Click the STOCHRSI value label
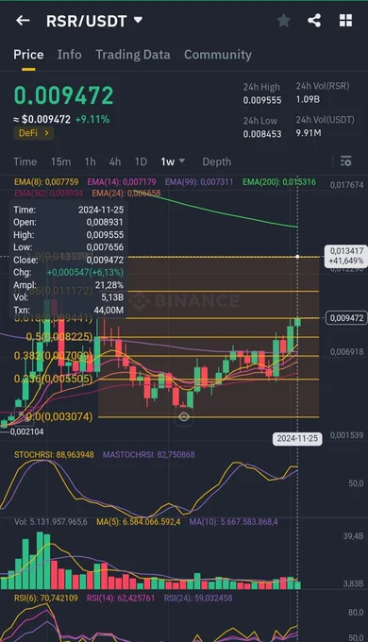Viewport: 368px width, 642px height. (54, 455)
